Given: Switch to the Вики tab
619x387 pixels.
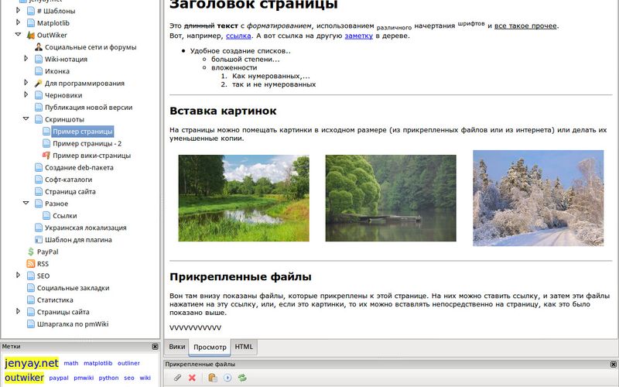Looking at the screenshot, I should (177, 348).
